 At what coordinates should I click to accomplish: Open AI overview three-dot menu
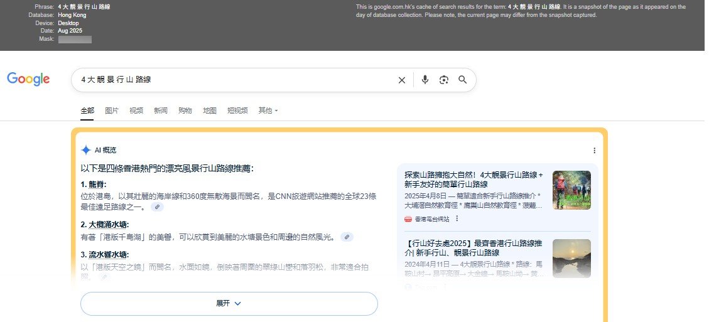[x=594, y=150]
